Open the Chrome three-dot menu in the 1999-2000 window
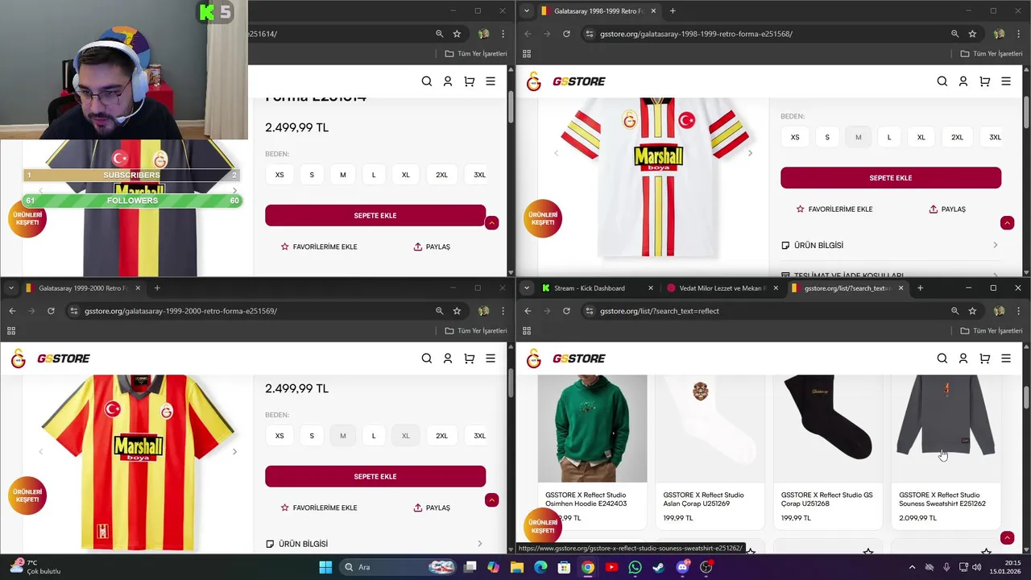Screen dimensions: 1031x580 click(503, 311)
